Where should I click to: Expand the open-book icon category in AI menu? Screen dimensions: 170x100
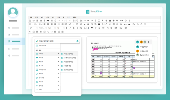47,58
